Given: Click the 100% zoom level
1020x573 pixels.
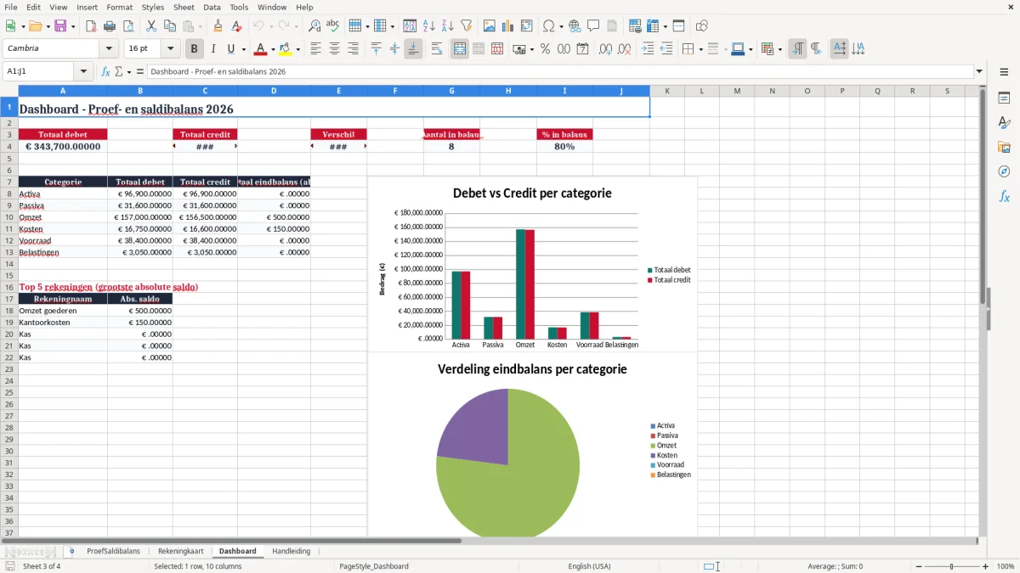Looking at the screenshot, I should pos(1005,566).
